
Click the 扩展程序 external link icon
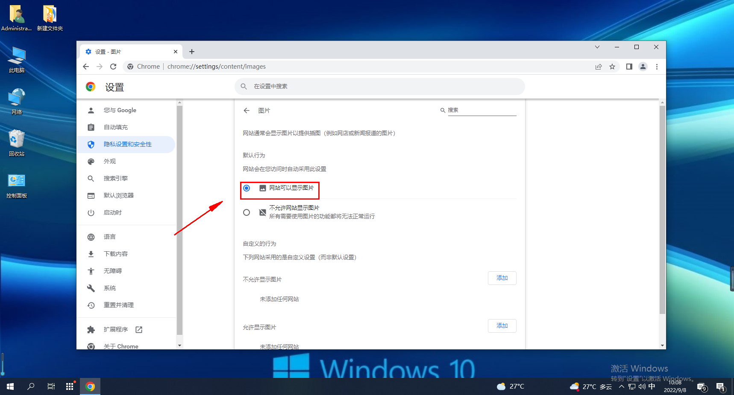[x=138, y=329]
